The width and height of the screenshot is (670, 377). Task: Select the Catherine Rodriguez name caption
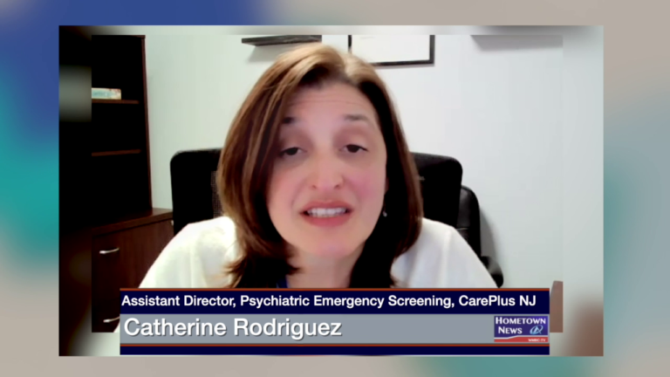click(x=232, y=329)
